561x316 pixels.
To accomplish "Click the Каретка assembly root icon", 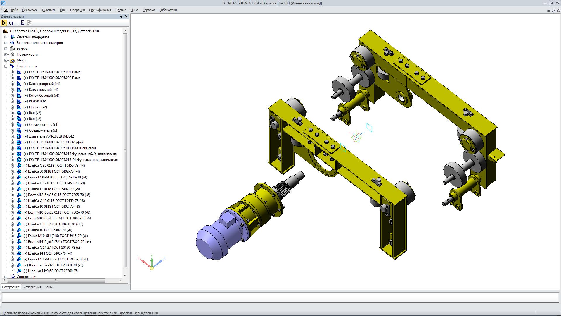I will (x=5, y=31).
